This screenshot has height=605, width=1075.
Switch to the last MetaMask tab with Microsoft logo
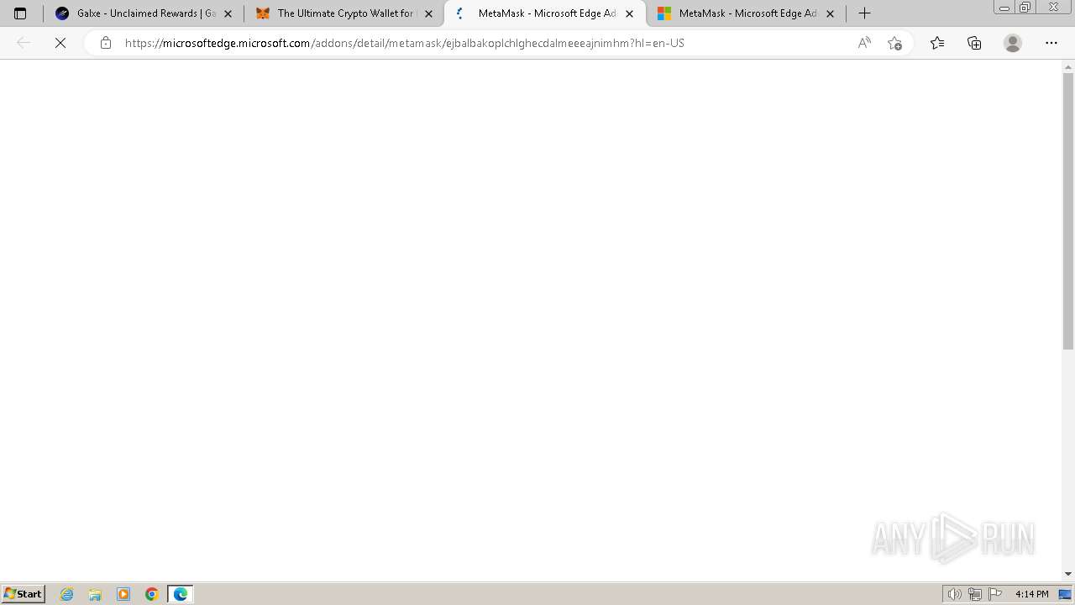[746, 13]
